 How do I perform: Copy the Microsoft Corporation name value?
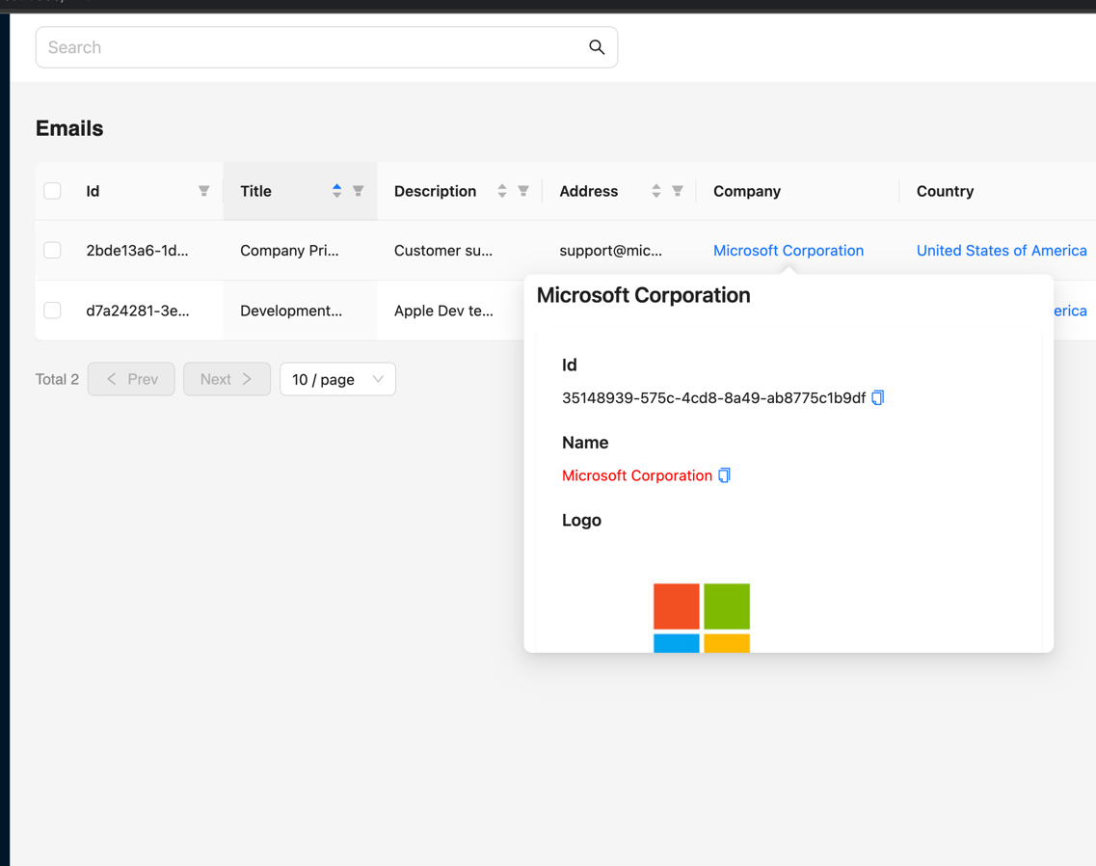pos(724,475)
